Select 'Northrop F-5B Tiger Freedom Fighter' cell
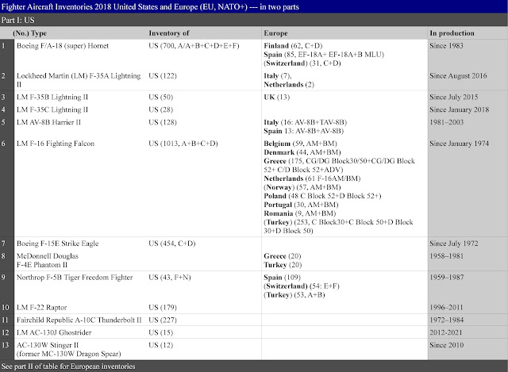Image resolution: width=508 pixels, height=372 pixels. [75, 278]
